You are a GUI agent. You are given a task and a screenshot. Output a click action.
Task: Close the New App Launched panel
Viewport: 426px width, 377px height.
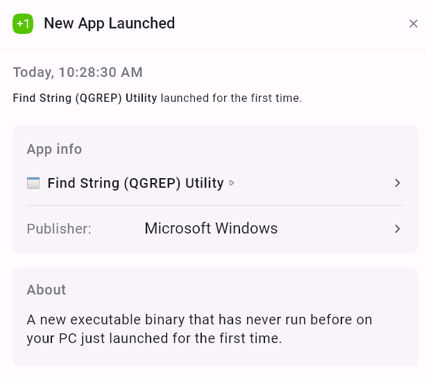(x=413, y=24)
